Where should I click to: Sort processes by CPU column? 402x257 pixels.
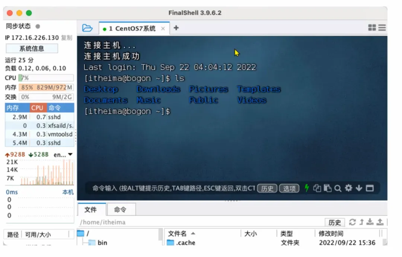point(38,108)
